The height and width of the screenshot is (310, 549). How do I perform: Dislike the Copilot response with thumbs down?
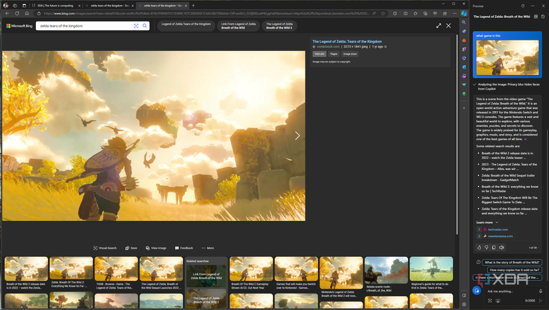click(486, 248)
